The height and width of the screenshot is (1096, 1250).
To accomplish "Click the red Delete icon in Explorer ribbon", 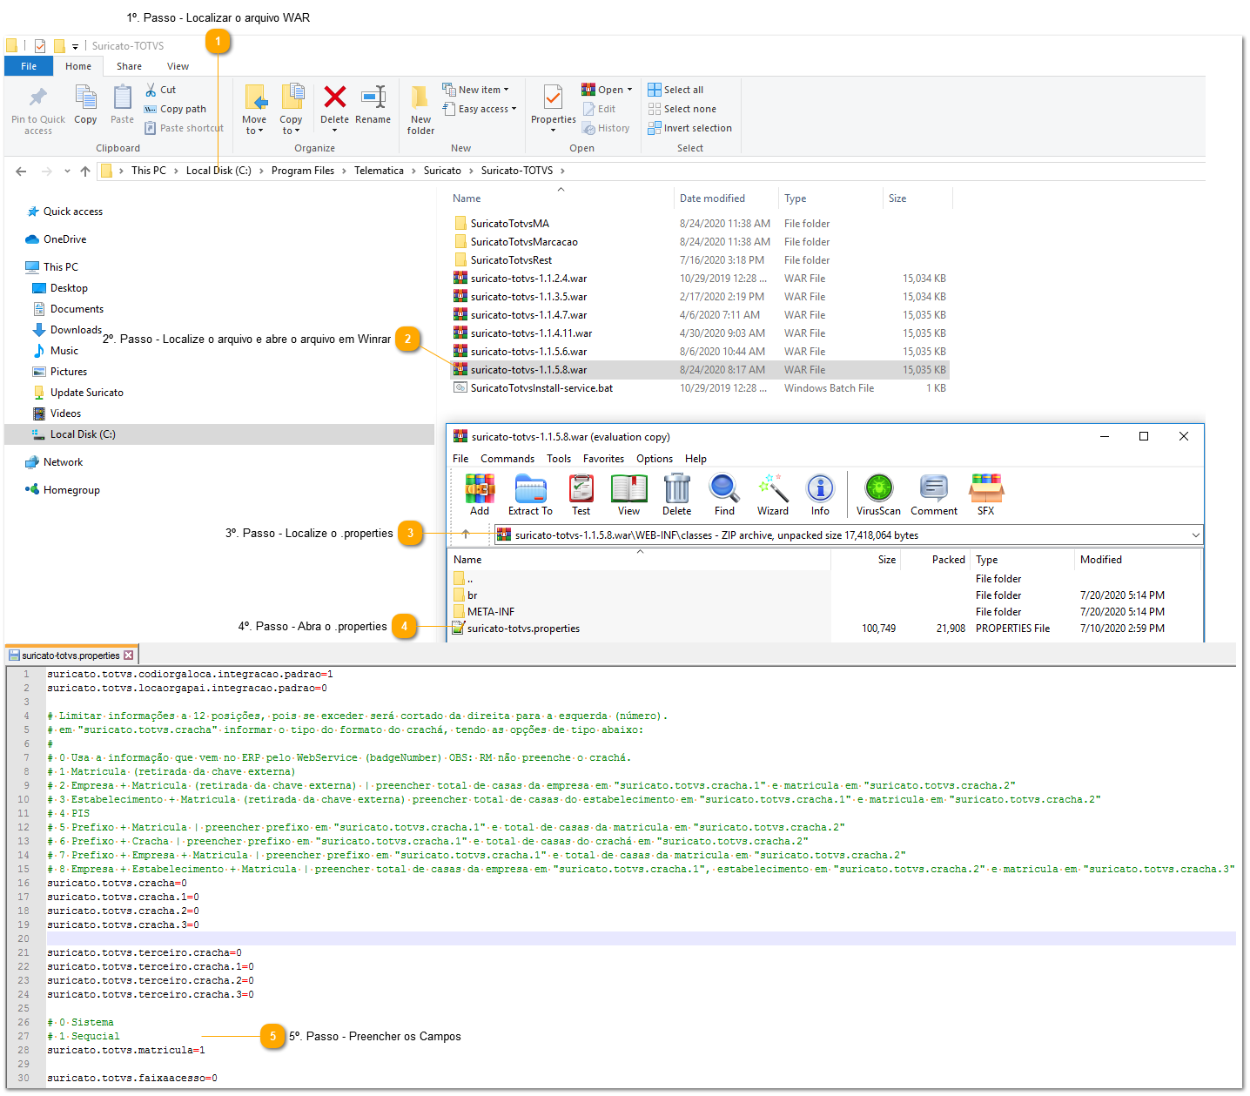I will [334, 97].
